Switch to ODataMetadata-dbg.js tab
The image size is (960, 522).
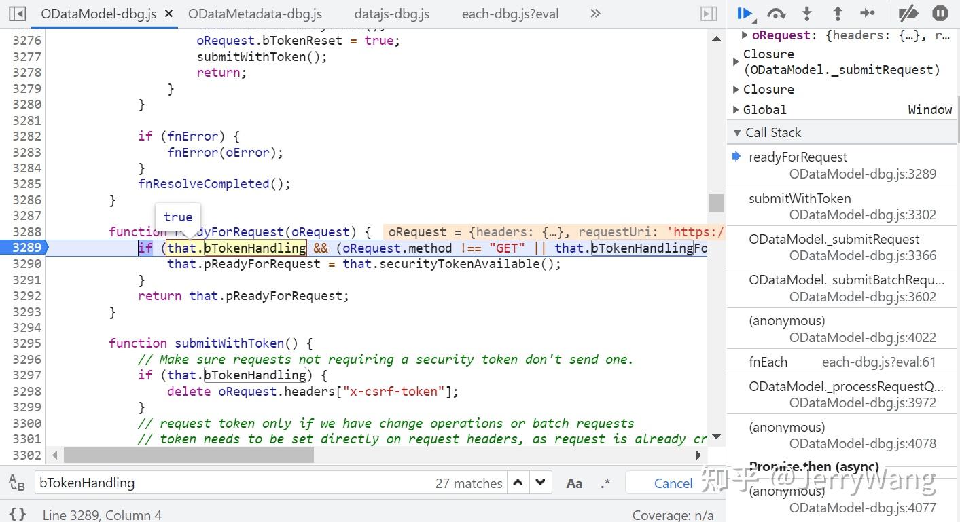pos(255,14)
